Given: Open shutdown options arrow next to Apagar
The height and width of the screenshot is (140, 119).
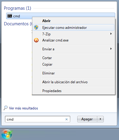Looking at the screenshot, I should pyautogui.click(x=100, y=119).
